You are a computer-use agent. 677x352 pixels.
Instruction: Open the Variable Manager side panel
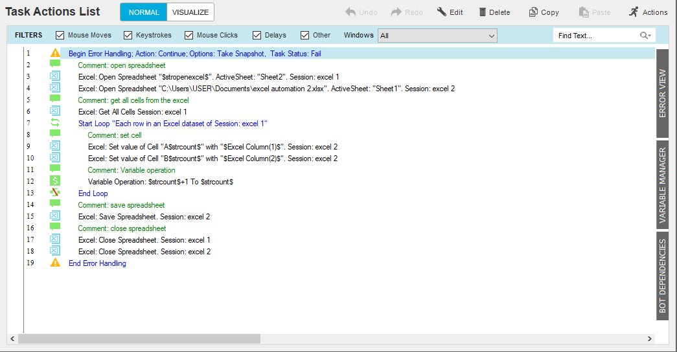pos(662,185)
